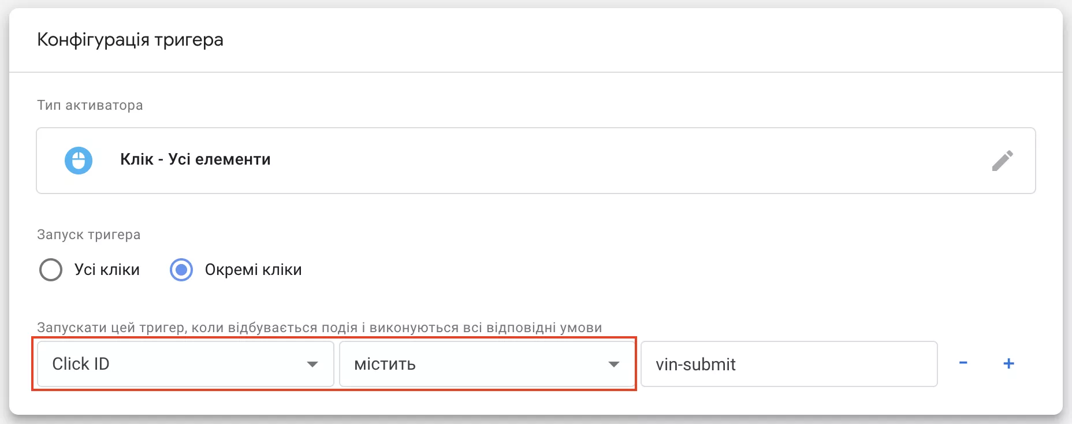Click the "Клік - Усі елементи" trigger type text

click(195, 159)
